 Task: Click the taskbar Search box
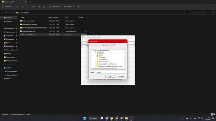pyautogui.click(x=93, y=118)
